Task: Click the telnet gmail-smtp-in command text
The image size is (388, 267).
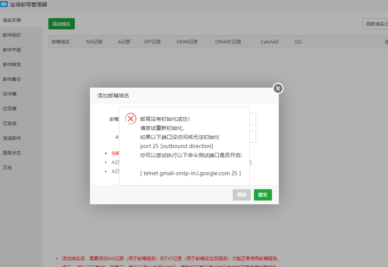Action: click(x=190, y=173)
